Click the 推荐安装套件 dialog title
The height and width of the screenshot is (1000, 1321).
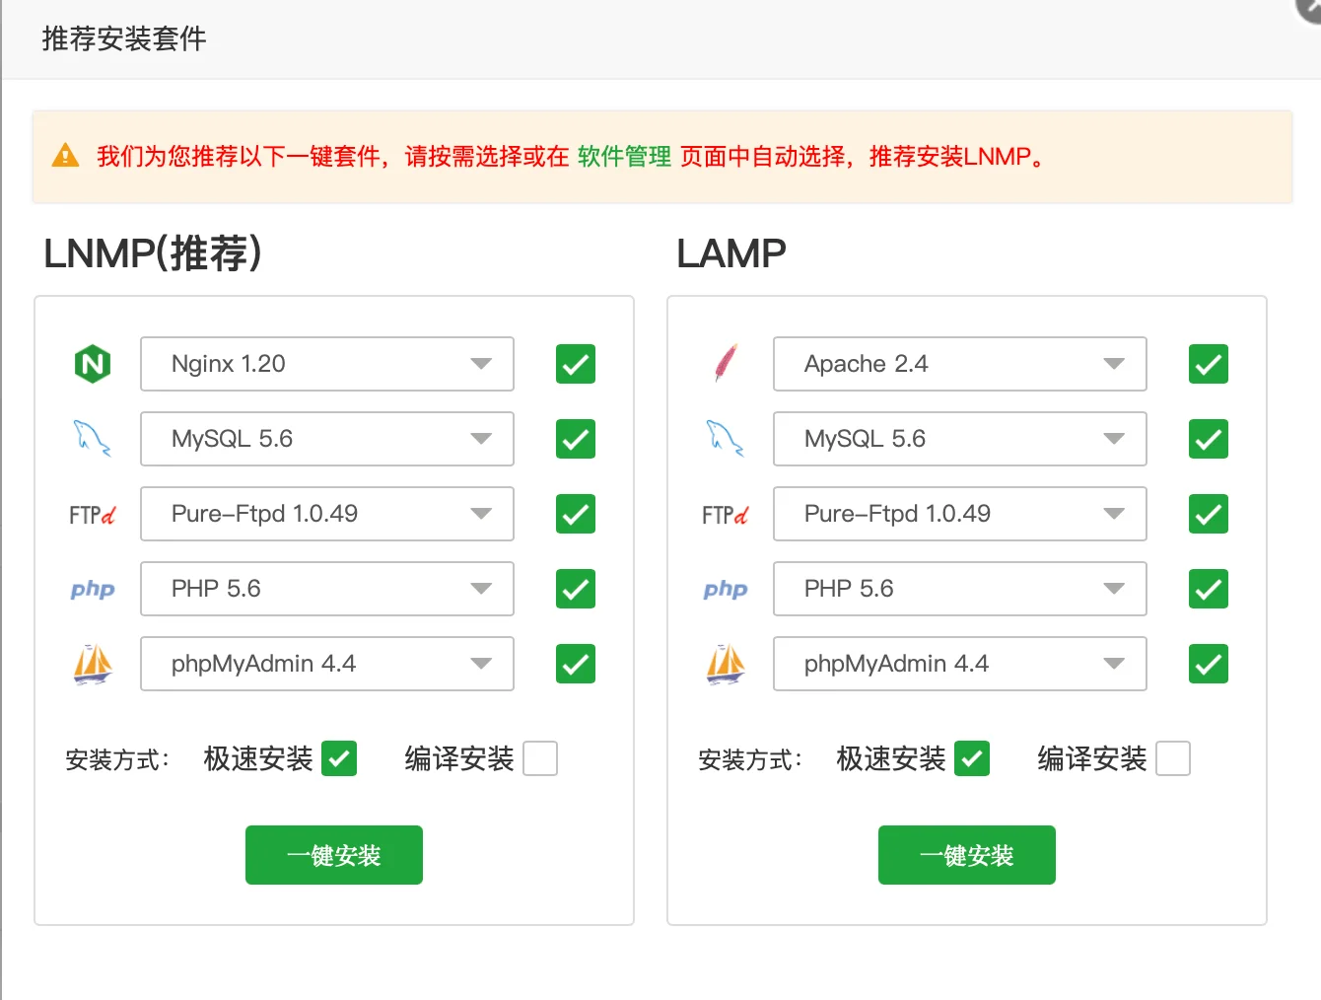pos(124,38)
